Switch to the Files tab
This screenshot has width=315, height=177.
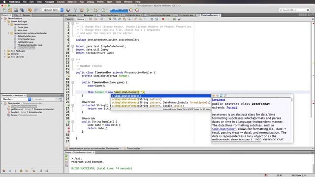[x=16, y=15]
